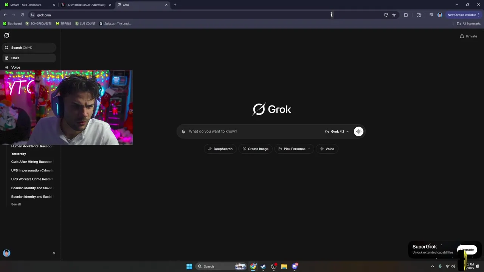This screenshot has height=272, width=484.
Task: Click New Chrome available update button
Action: click(x=464, y=15)
